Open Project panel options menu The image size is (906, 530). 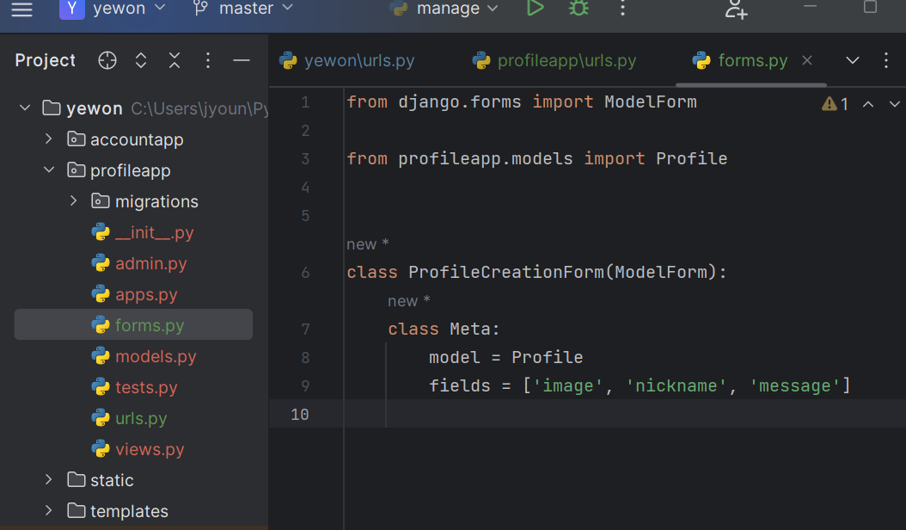click(208, 60)
